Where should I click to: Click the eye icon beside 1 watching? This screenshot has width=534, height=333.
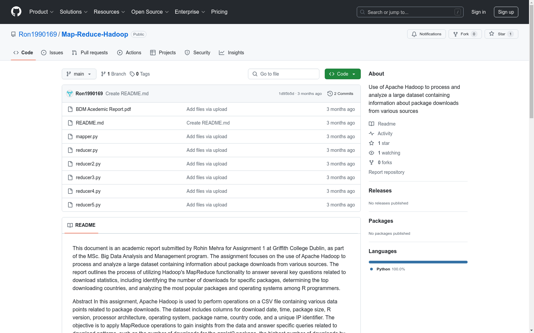371,153
